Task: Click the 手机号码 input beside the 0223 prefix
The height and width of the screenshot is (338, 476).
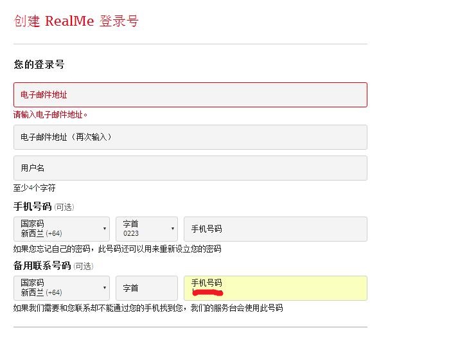Action: pyautogui.click(x=275, y=229)
